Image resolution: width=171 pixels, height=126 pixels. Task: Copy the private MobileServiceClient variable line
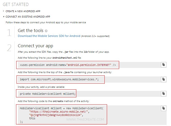163,93
